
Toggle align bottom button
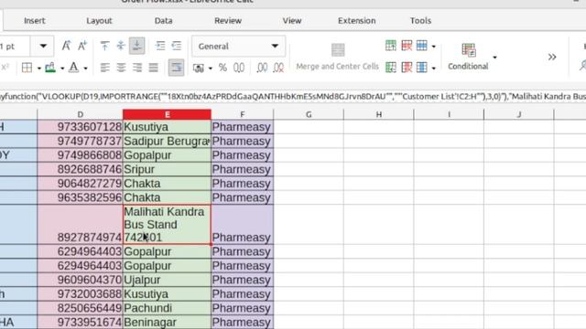coord(137,46)
